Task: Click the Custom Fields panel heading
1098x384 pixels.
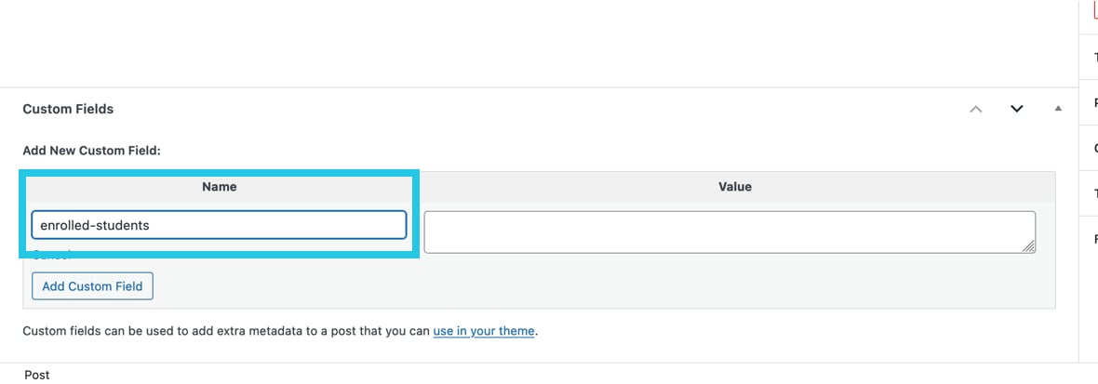Action: pyautogui.click(x=68, y=109)
